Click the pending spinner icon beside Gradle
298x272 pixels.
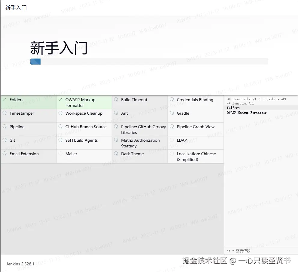tap(172, 113)
